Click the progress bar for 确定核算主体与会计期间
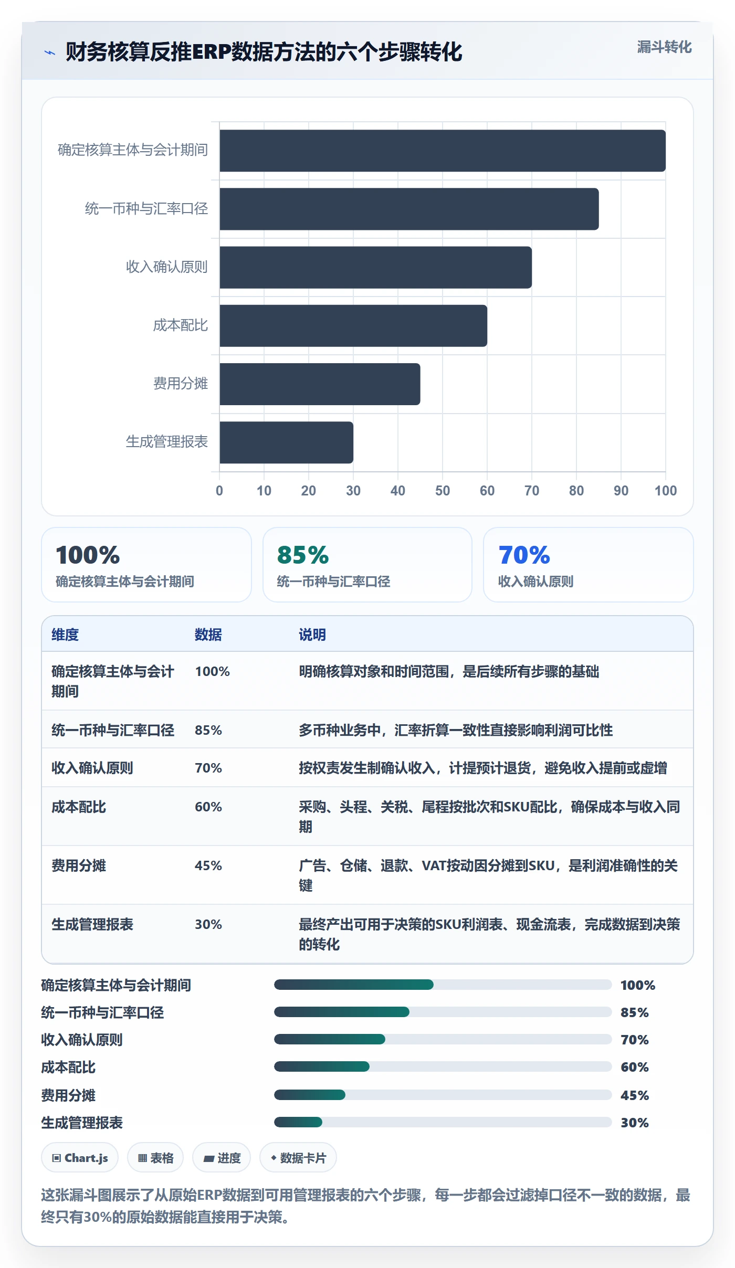The width and height of the screenshot is (735, 1268). [x=443, y=985]
